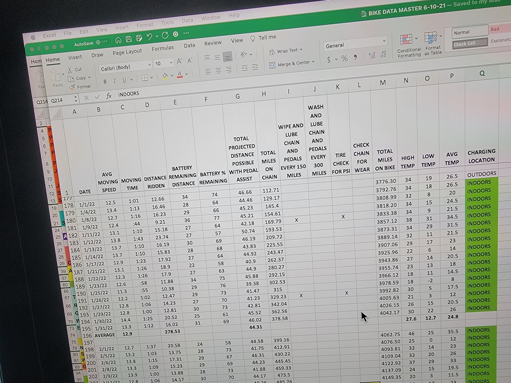
Task: Apply Bold formatting
Action: (x=105, y=82)
